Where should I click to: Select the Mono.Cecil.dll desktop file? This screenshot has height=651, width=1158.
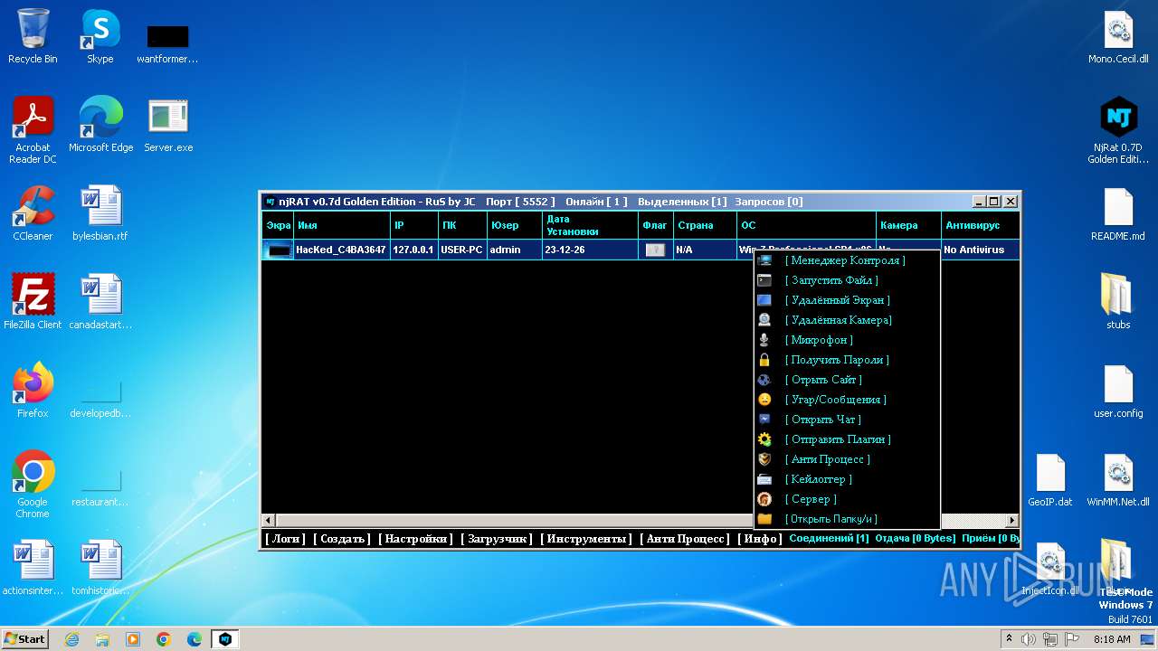point(1118,37)
